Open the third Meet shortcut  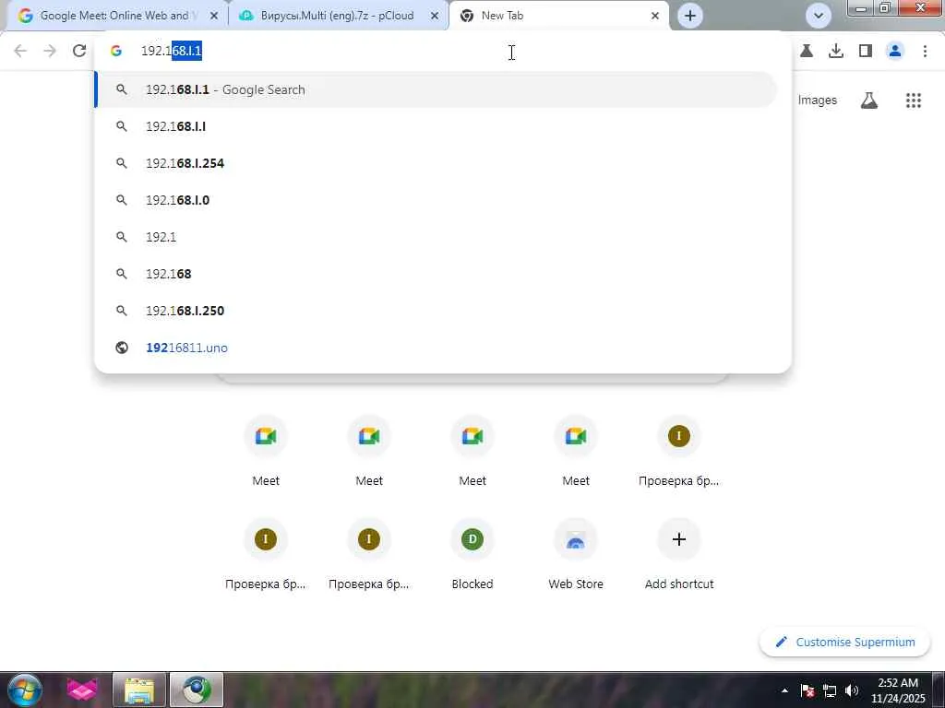coord(472,451)
